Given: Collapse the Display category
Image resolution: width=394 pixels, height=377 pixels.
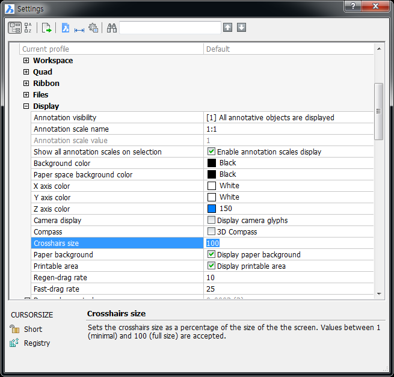Looking at the screenshot, I should [26, 106].
